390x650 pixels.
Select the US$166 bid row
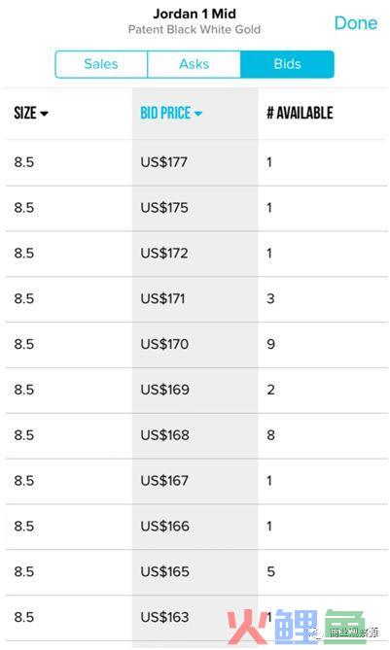pos(196,527)
